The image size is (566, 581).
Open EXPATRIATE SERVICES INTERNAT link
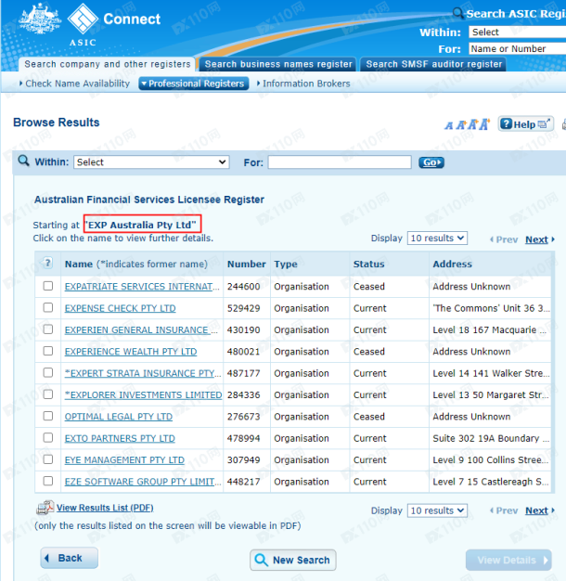tap(142, 287)
